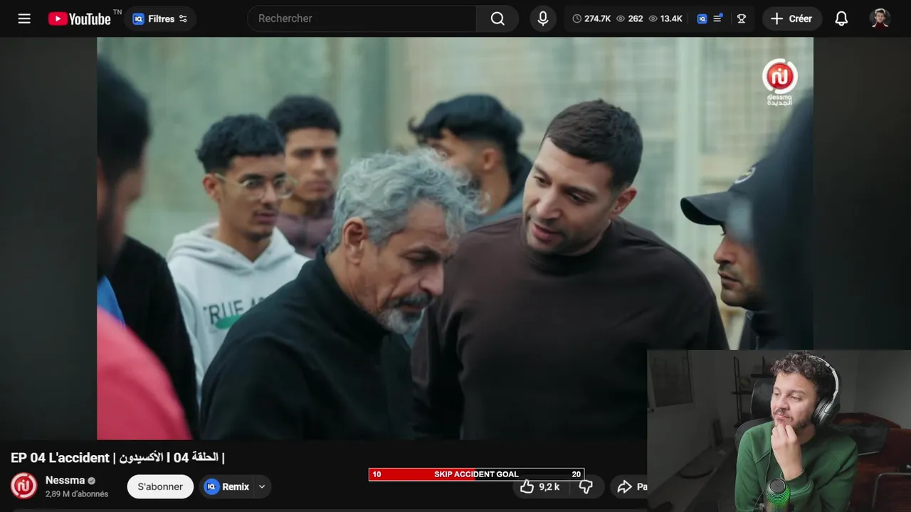
Task: Open the trophy icon in top bar
Action: 741,18
